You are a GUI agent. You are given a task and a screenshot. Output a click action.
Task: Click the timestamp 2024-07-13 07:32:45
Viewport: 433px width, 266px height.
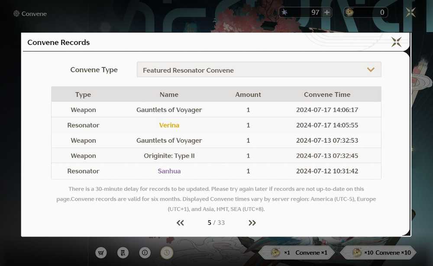[x=327, y=156]
